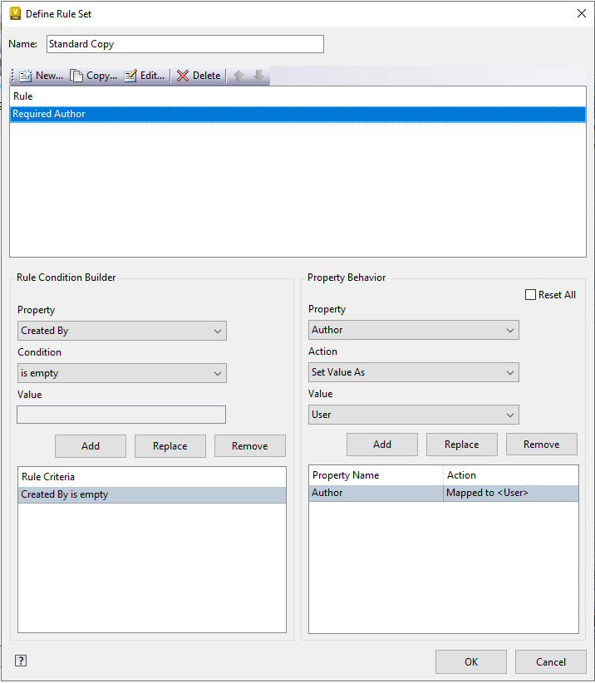
Task: Click Replace in Property Behavior
Action: click(462, 444)
